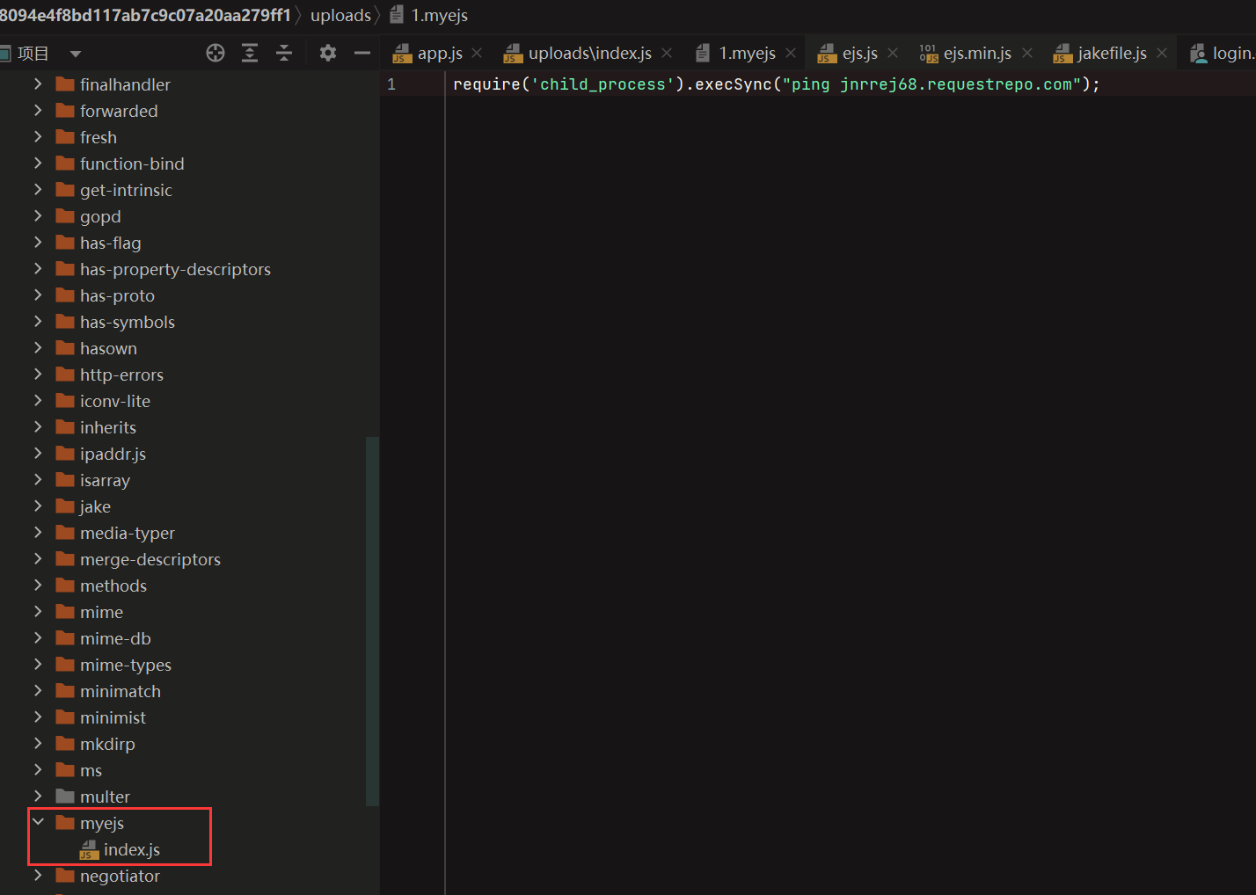Select the ms folder
Viewport: 1256px width, 895px height.
coord(91,770)
